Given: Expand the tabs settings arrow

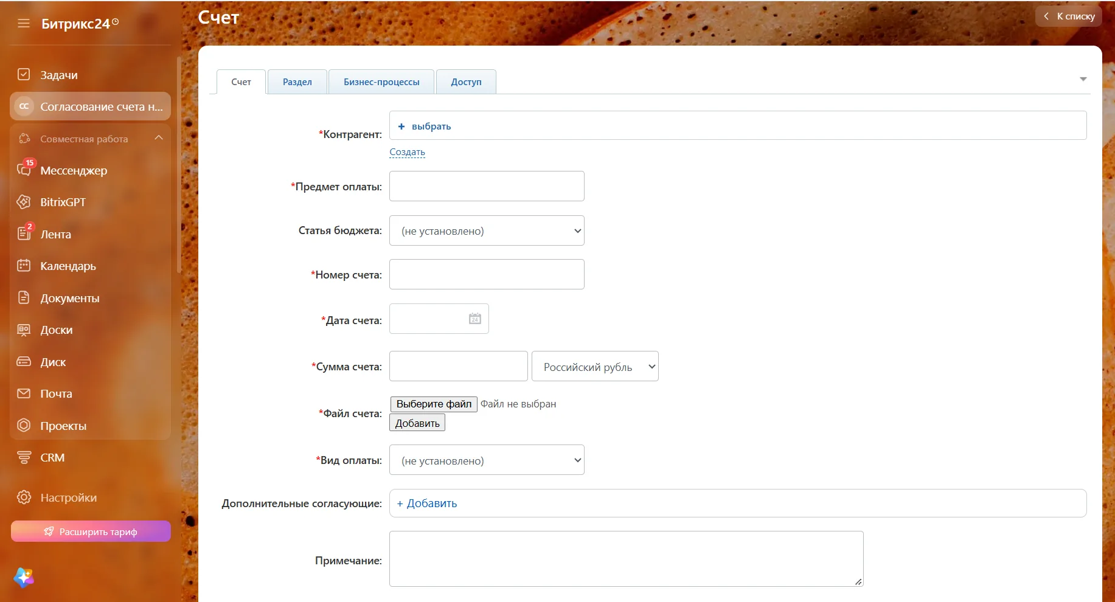Looking at the screenshot, I should pyautogui.click(x=1083, y=79).
